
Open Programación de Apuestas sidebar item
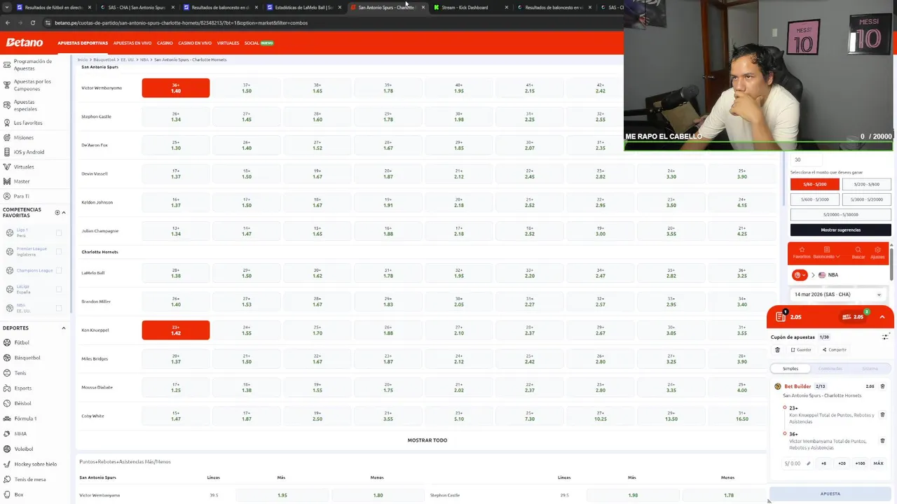[x=32, y=64]
